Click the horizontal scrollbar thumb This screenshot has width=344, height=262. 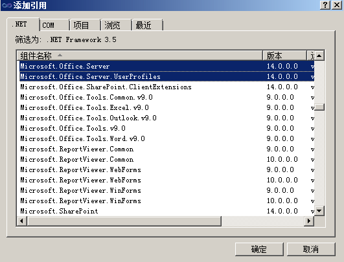point(124,221)
